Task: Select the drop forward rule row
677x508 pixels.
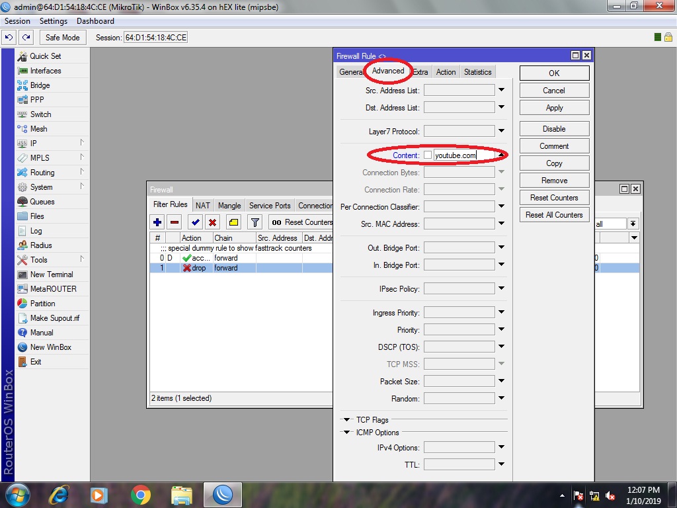Action: click(x=241, y=268)
